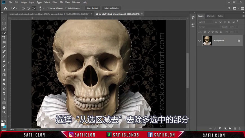Viewport: 245px width, 138px height.
Task: Select the Crop tool
Action: [4, 38]
